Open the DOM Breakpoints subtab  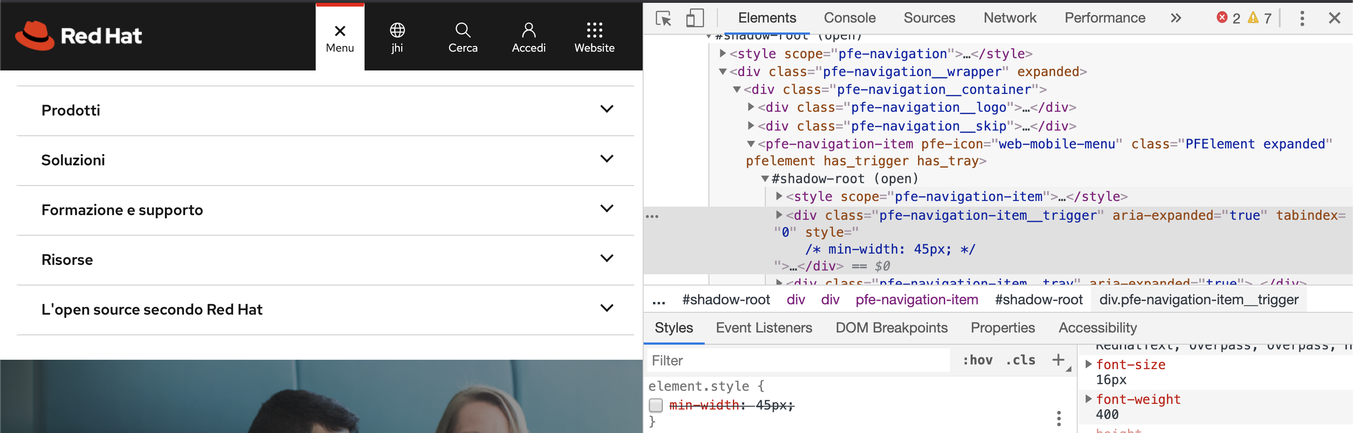point(891,328)
